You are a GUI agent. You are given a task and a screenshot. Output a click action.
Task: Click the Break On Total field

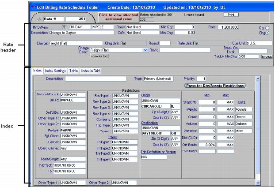(x=253, y=51)
